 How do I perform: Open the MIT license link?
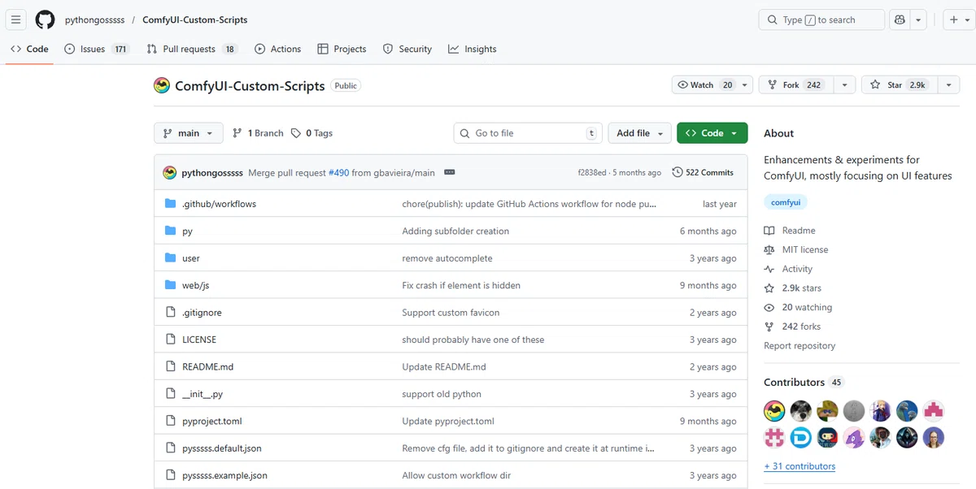(795, 250)
